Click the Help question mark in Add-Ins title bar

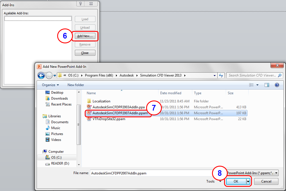81,4
